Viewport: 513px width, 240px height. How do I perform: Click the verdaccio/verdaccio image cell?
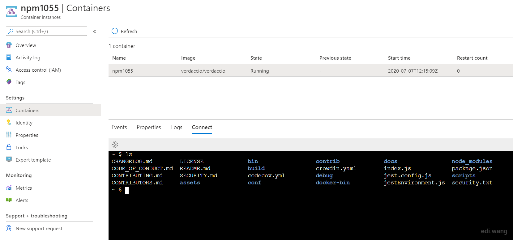click(203, 71)
